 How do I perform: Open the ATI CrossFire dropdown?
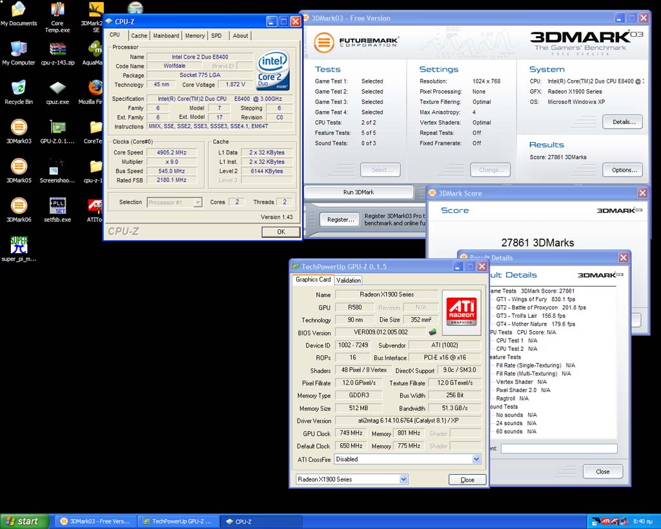[408, 459]
